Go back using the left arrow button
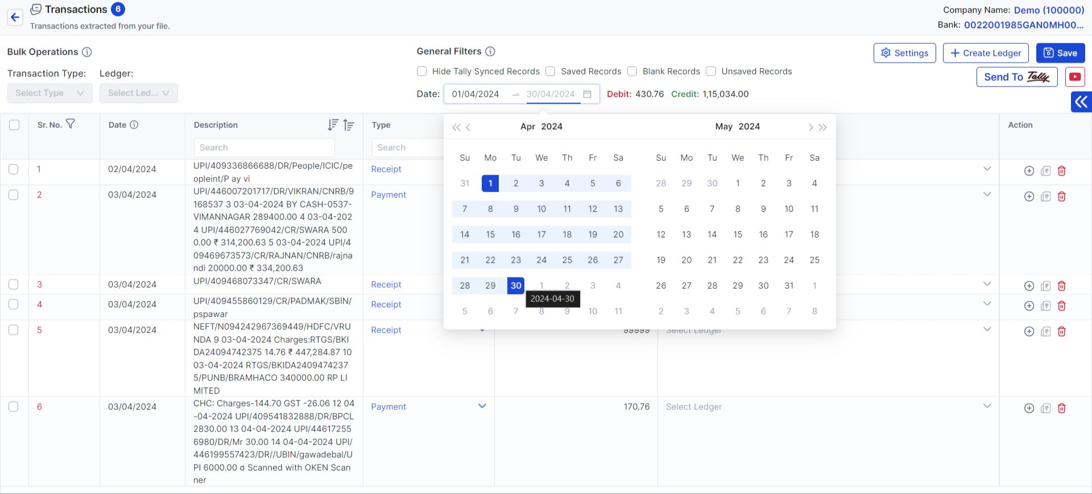 tap(15, 17)
